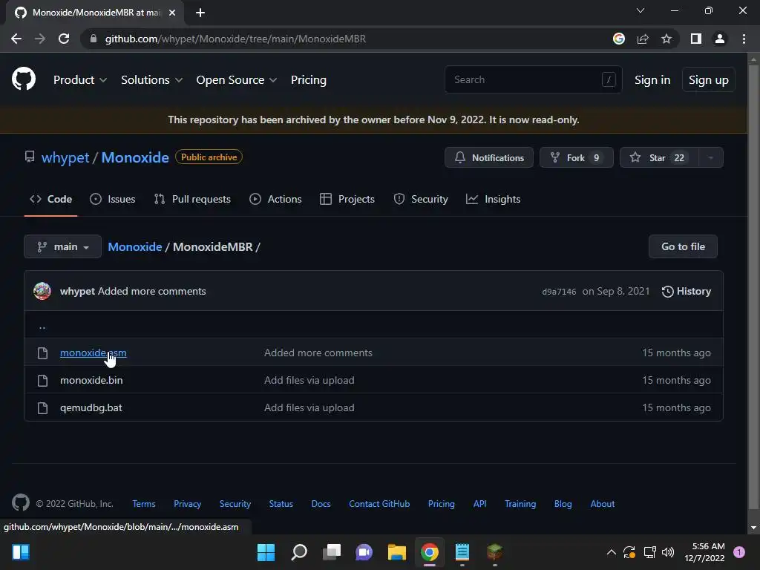Open the whypet owner link
This screenshot has height=570, width=760.
(x=65, y=157)
